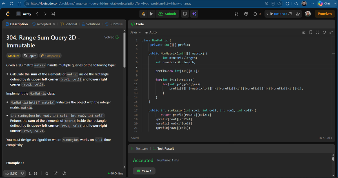The height and width of the screenshot is (178, 338).
Task: Click the Runtime: 1 ms text
Action: [x=168, y=160]
